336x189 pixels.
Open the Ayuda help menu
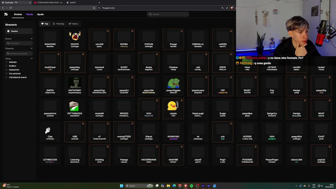40,14
